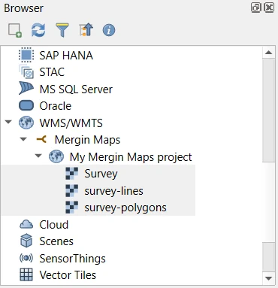Viewport: 278px width, 288px height.
Task: Select the SensorThings entry
Action: coord(72,259)
